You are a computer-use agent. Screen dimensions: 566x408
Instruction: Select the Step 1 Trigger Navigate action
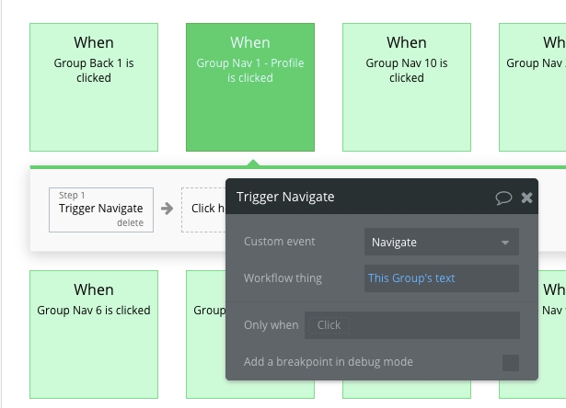click(100, 209)
